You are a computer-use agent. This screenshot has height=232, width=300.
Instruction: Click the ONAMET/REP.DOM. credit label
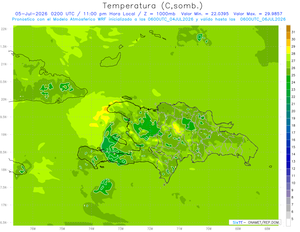tap(263, 222)
